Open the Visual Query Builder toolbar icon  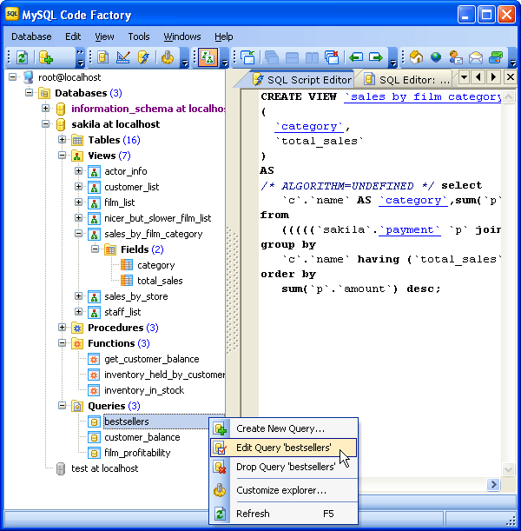pyautogui.click(x=123, y=57)
